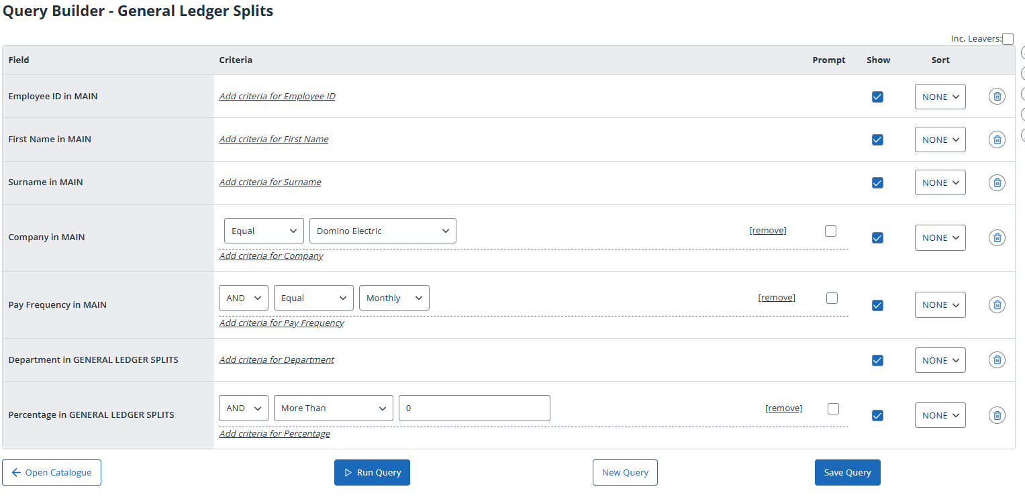The height and width of the screenshot is (501, 1025).
Task: Delete the Department field row
Action: click(x=997, y=360)
